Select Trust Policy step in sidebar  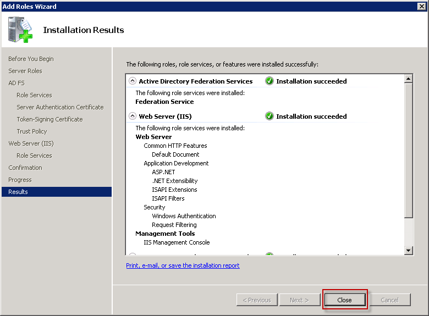coord(32,131)
